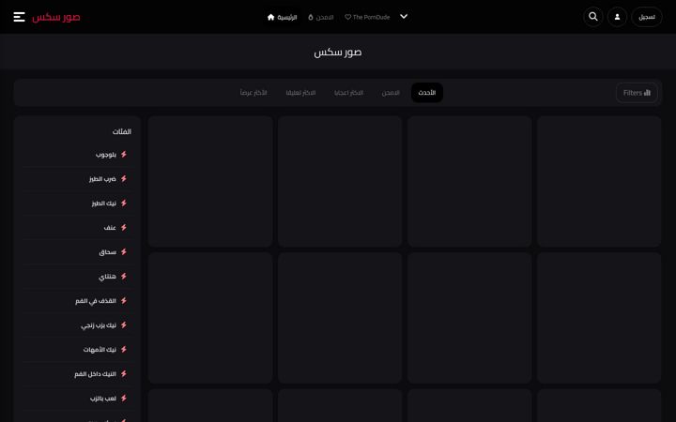Go to الرئيسية home link
The height and width of the screenshot is (422, 676).
tap(282, 17)
